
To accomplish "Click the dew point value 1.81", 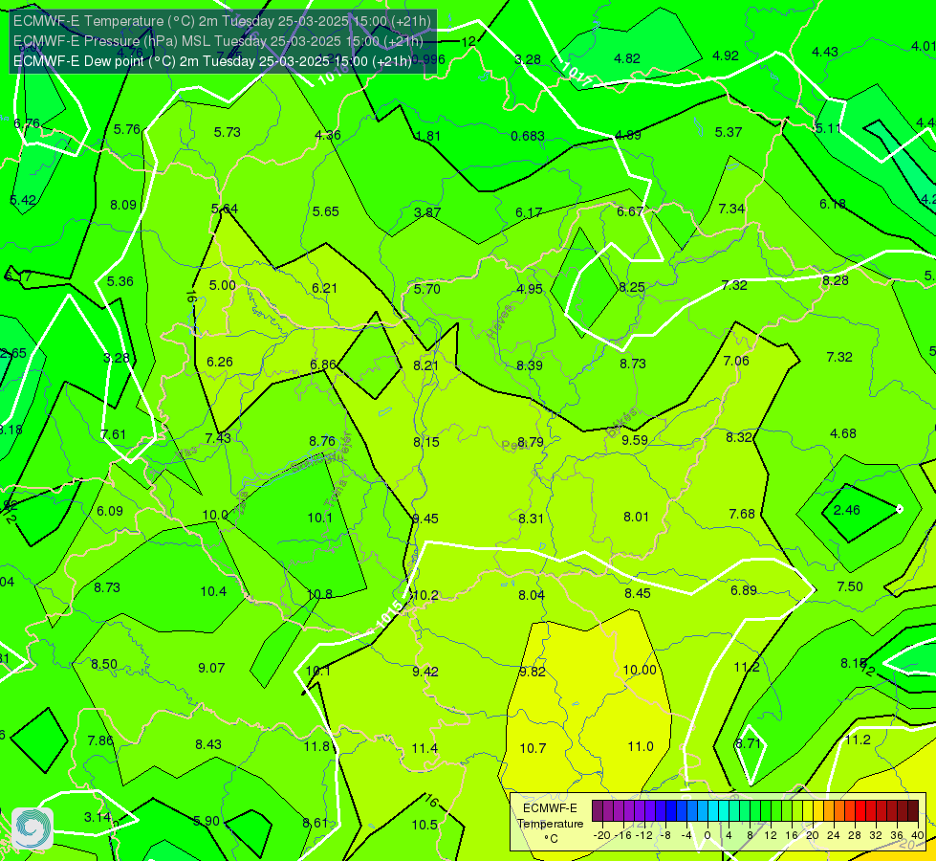I will tap(428, 136).
